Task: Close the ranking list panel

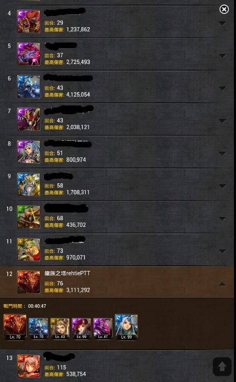Action: tap(224, 10)
